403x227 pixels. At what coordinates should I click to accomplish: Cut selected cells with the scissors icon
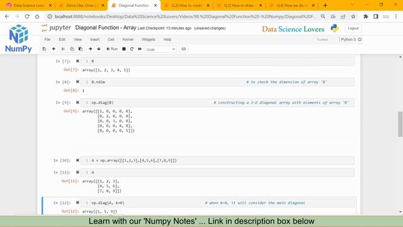pos(63,49)
